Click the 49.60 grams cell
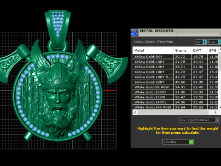Image resolution: width=221 pixels, height=166 pixels. coord(182,82)
